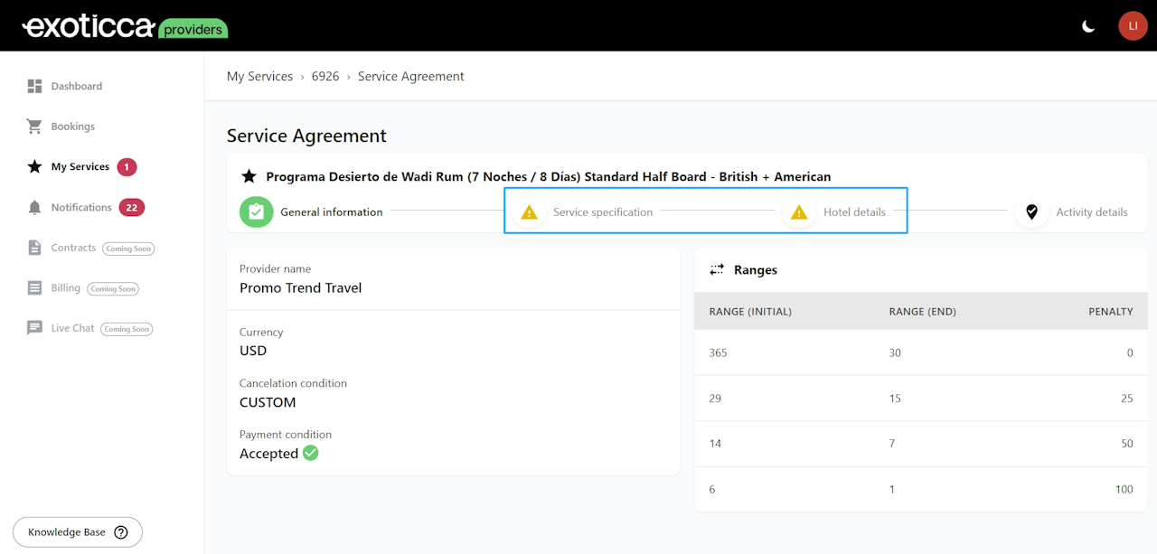Click the penalty cell showing 25
Image resolution: width=1157 pixels, height=554 pixels.
[x=1127, y=399]
